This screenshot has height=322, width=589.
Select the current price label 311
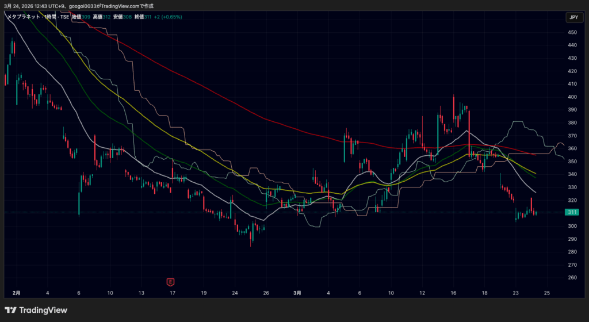(572, 212)
